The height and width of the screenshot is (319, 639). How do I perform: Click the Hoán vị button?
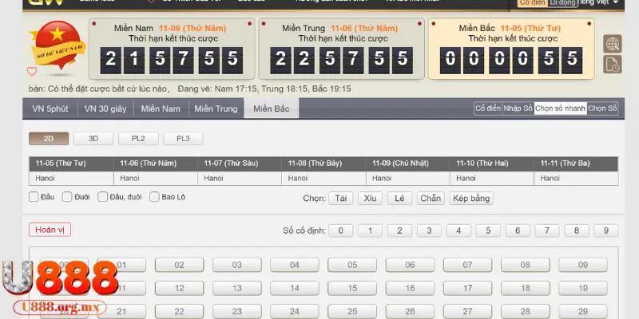[x=50, y=230]
